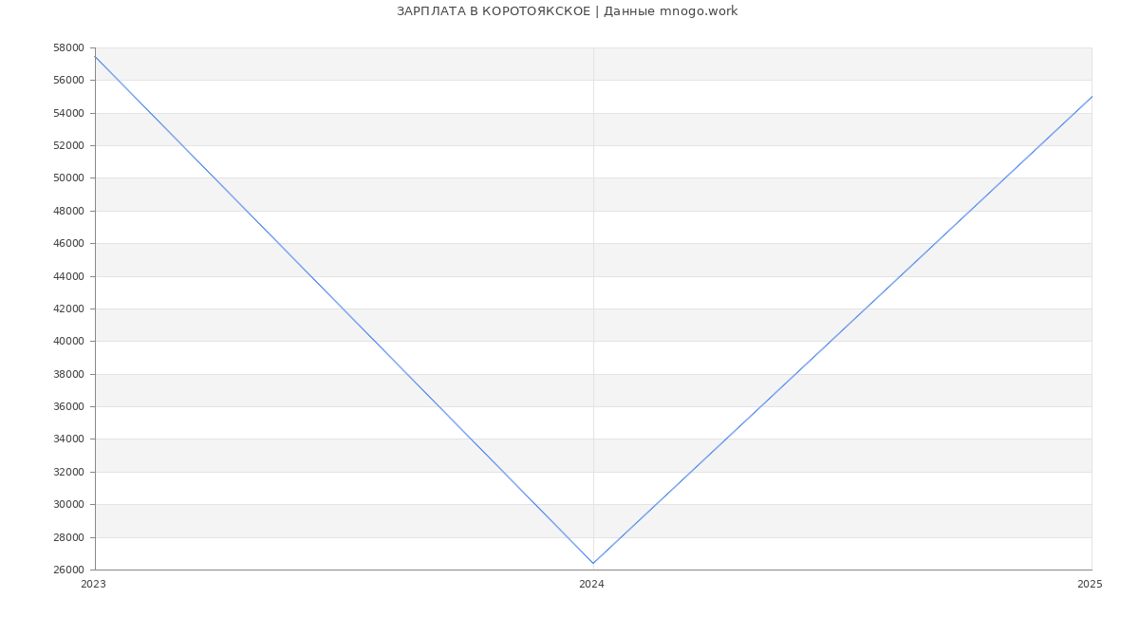Click the 42000 y-axis label
The image size is (1139, 617).
pos(68,308)
